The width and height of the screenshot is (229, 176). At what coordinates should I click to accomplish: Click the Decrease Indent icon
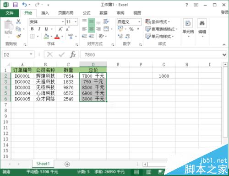tap(84, 36)
